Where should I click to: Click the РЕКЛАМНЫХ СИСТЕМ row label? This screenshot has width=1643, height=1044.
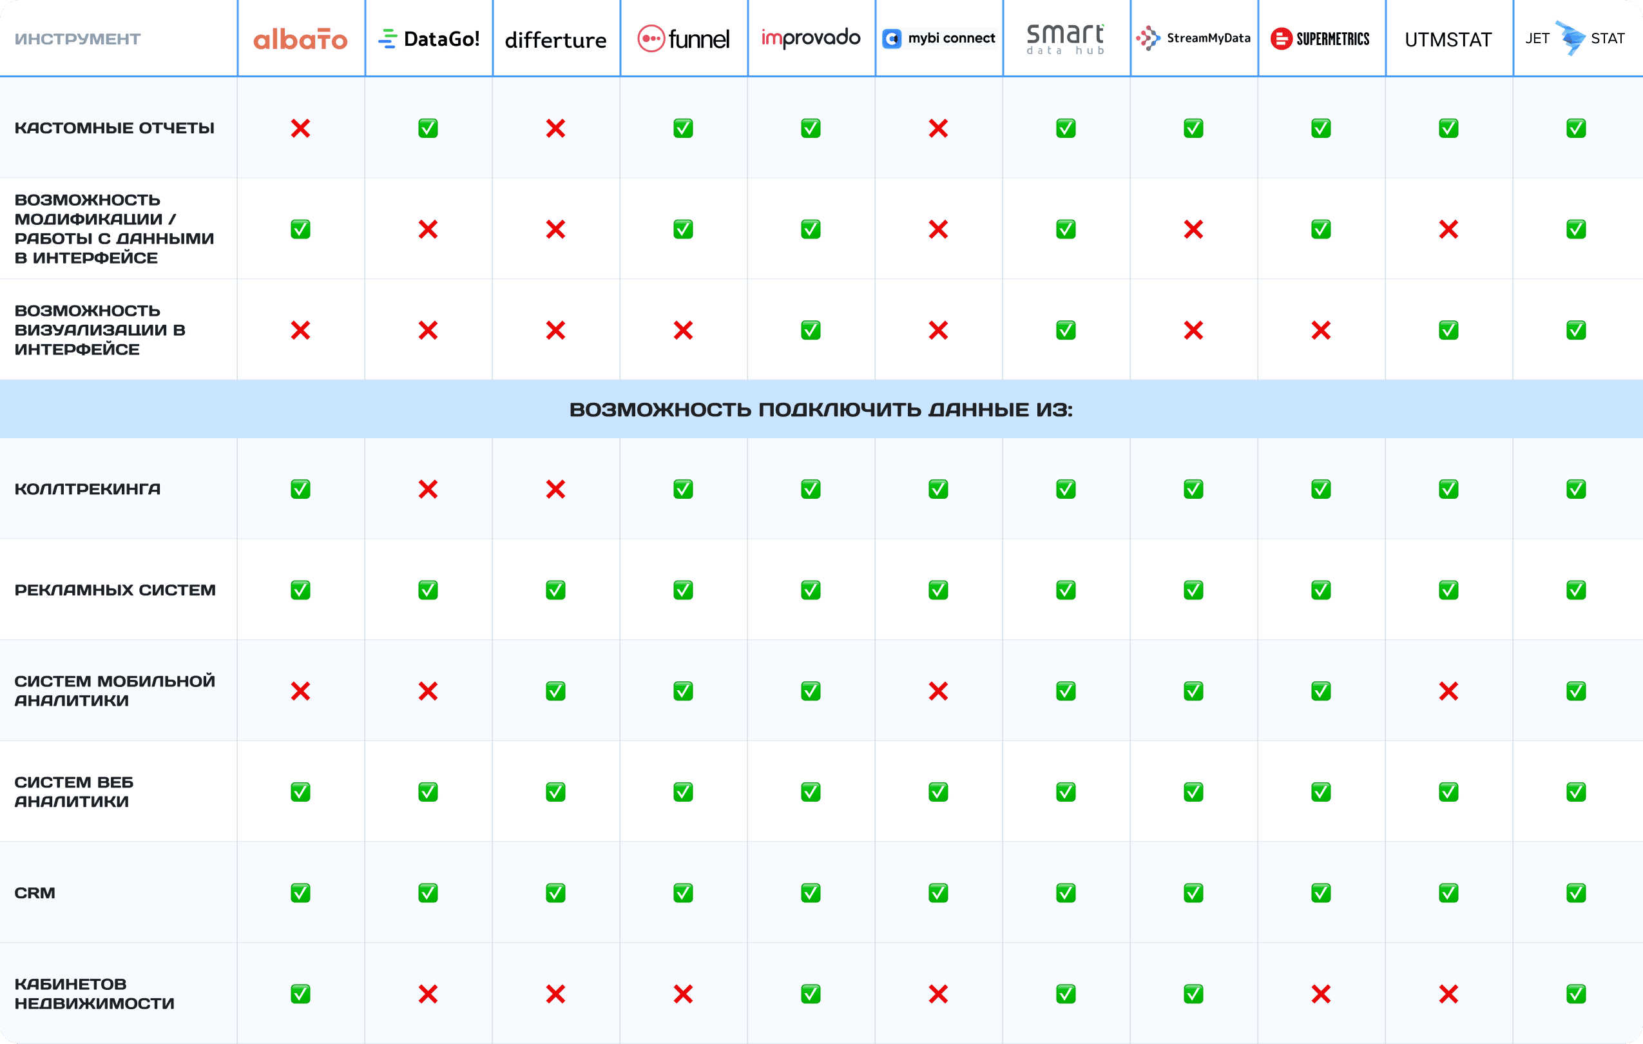pyautogui.click(x=115, y=590)
